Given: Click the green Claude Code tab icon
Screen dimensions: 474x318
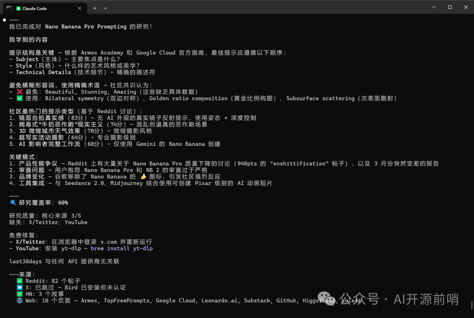Looking at the screenshot, I should (x=18, y=8).
